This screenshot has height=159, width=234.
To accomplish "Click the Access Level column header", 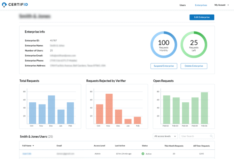I will coord(99,146).
